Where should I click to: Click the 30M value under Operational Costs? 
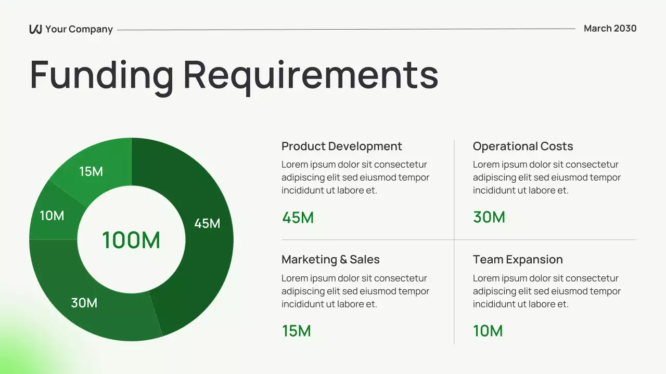tap(488, 217)
